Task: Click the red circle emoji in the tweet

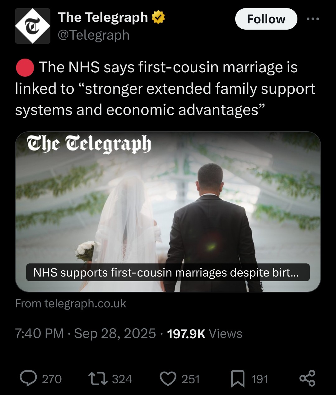Action: pyautogui.click(x=25, y=67)
